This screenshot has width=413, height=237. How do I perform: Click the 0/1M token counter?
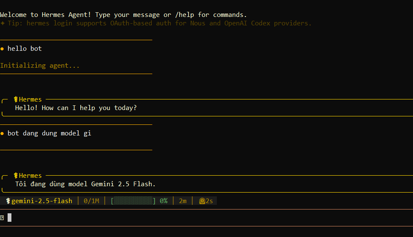91,201
